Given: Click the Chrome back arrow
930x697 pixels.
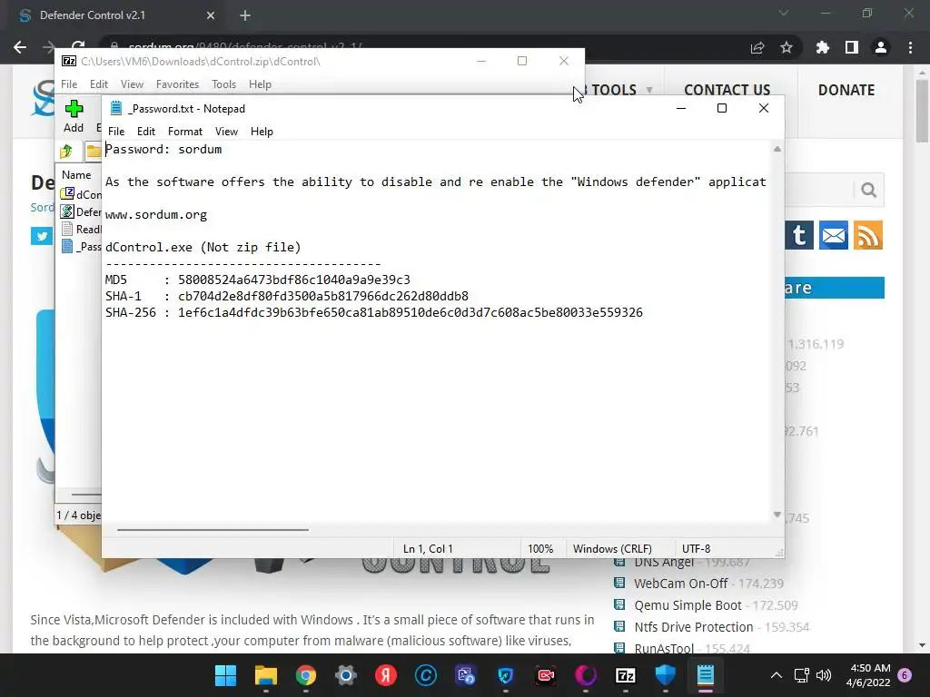Looking at the screenshot, I should click(x=20, y=47).
